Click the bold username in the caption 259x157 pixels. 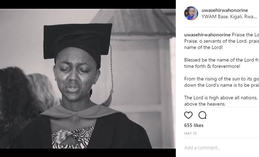pyautogui.click(x=207, y=35)
